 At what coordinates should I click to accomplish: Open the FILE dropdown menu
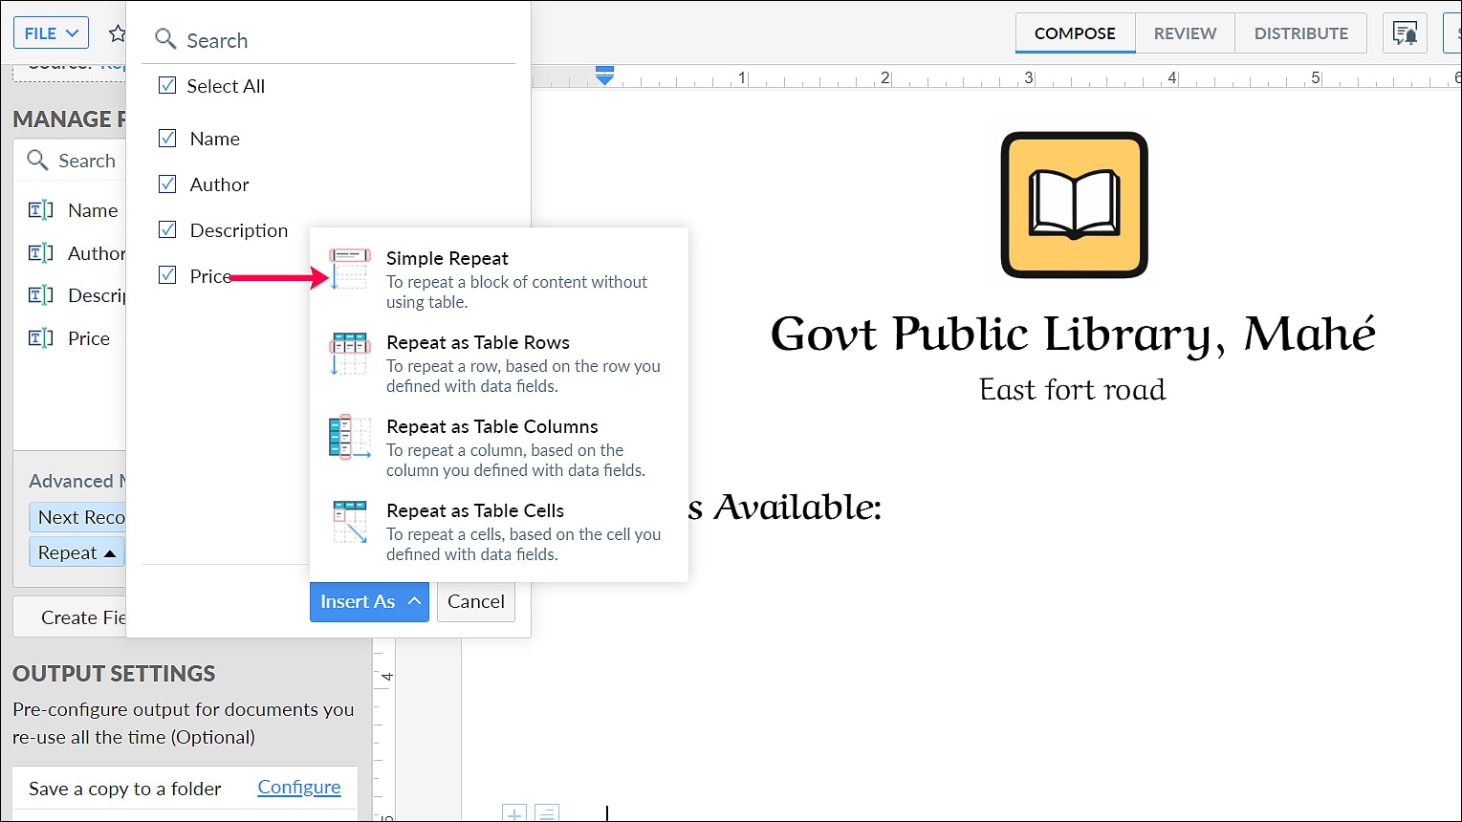(51, 32)
